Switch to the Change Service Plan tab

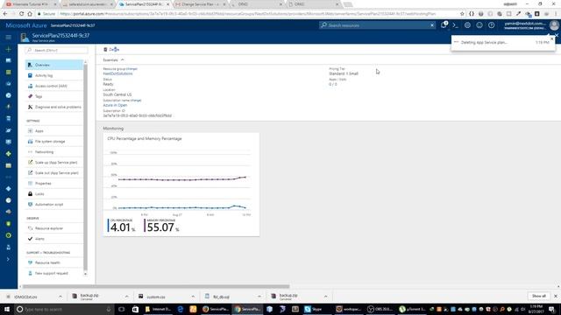[201, 4]
